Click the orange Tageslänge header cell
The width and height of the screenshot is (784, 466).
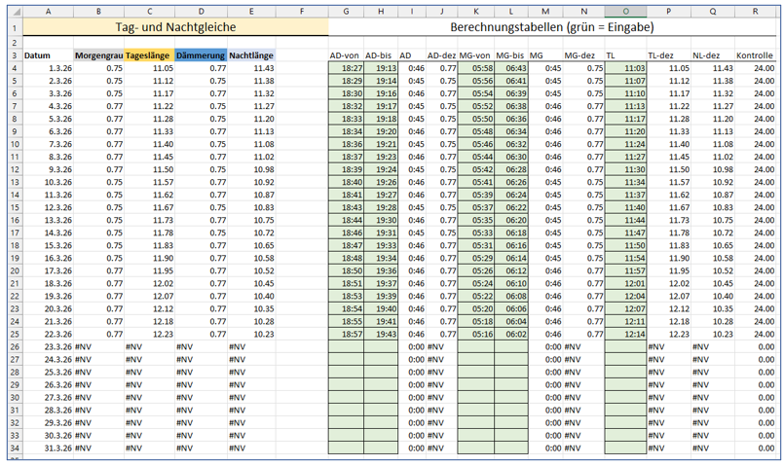[x=149, y=55]
